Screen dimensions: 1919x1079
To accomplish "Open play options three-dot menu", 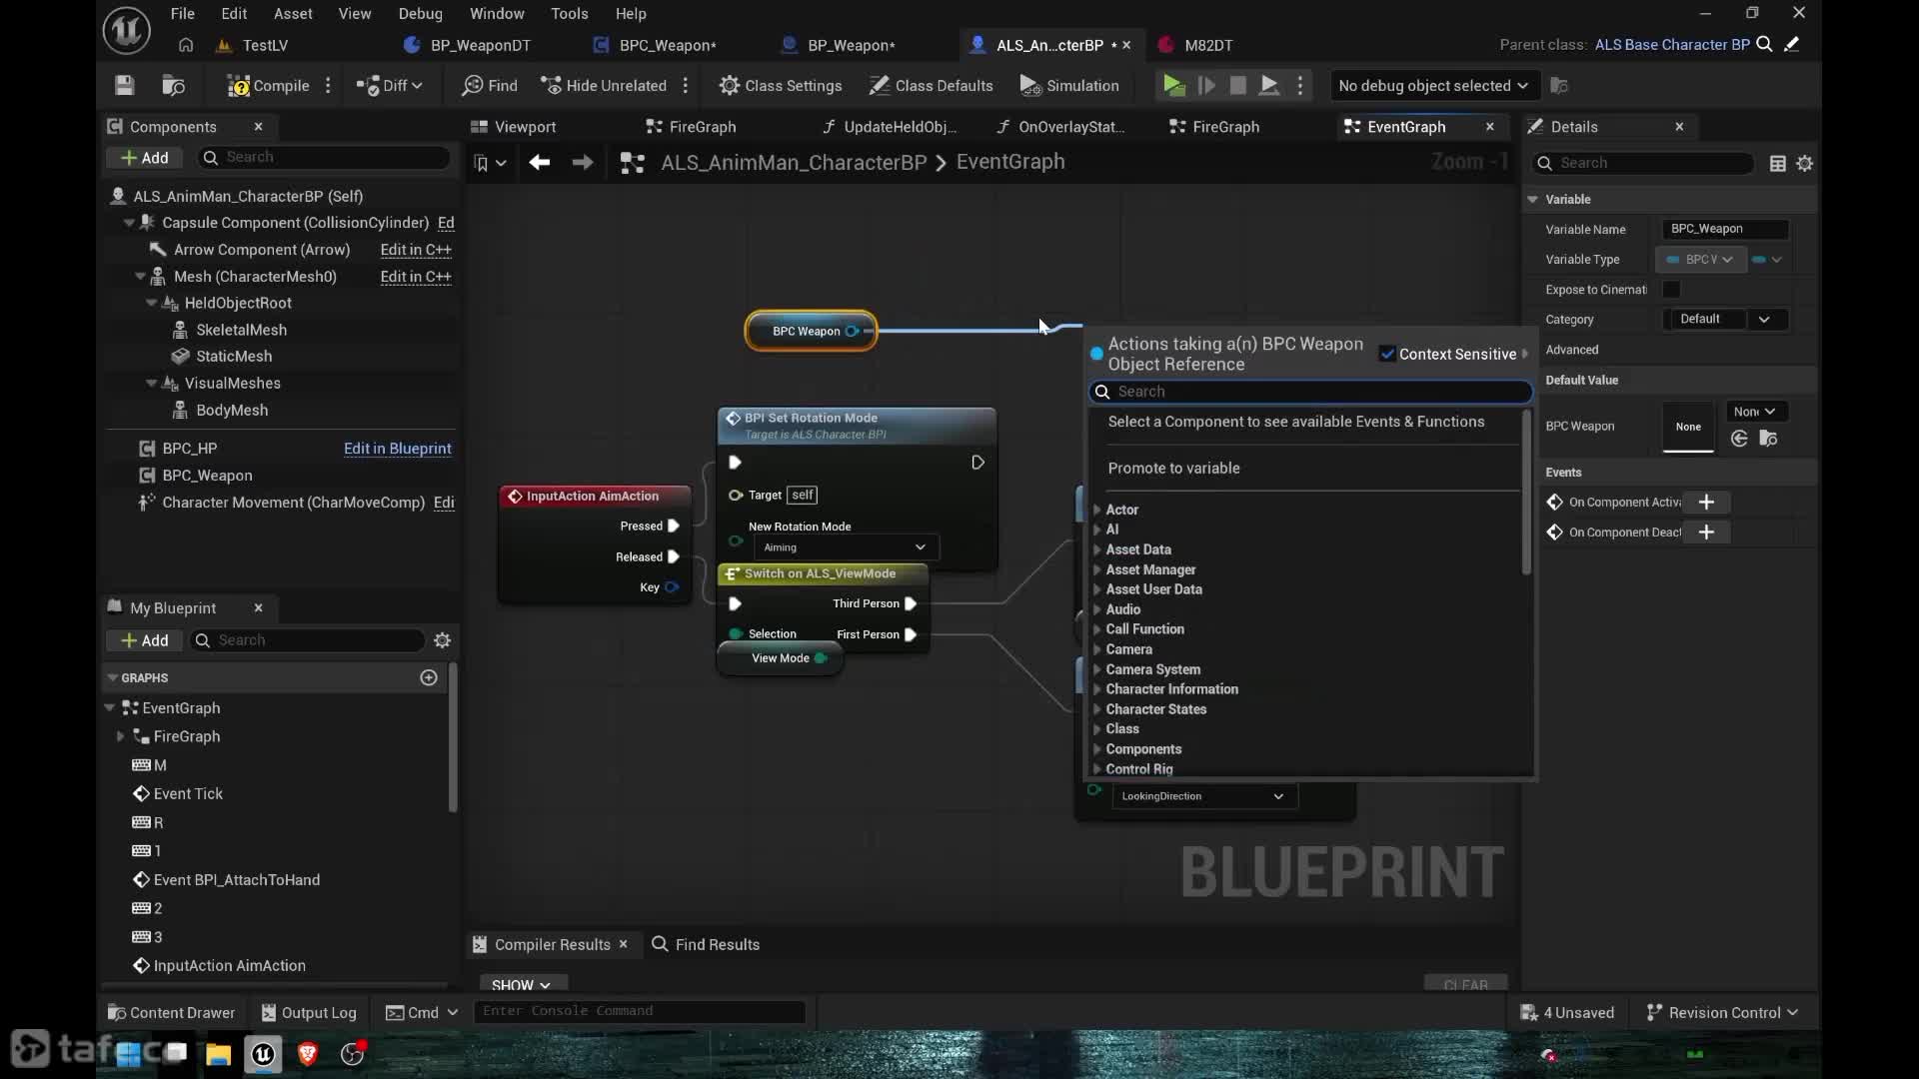I will [x=1300, y=86].
